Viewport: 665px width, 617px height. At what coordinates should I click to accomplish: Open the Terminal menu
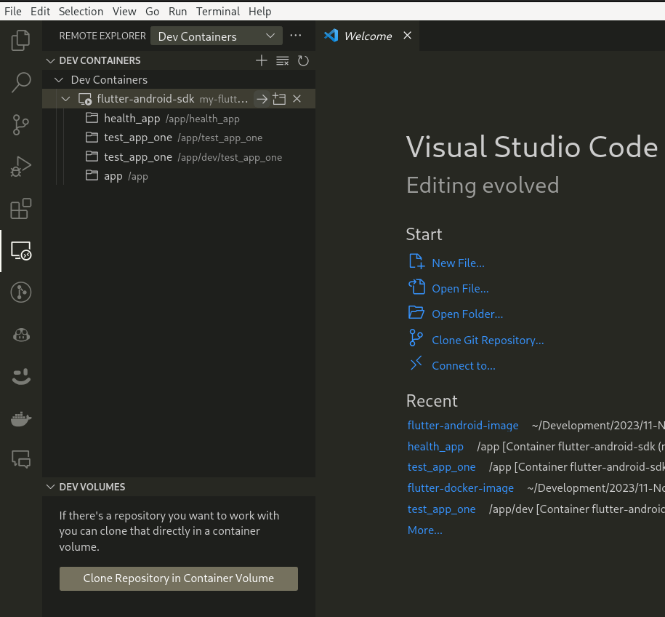pyautogui.click(x=218, y=12)
